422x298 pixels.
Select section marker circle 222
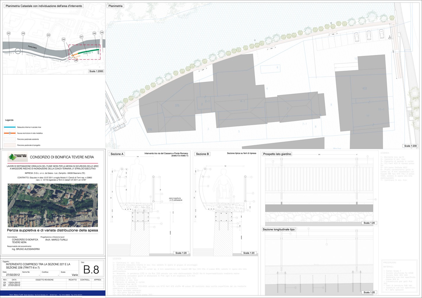[9, 33]
